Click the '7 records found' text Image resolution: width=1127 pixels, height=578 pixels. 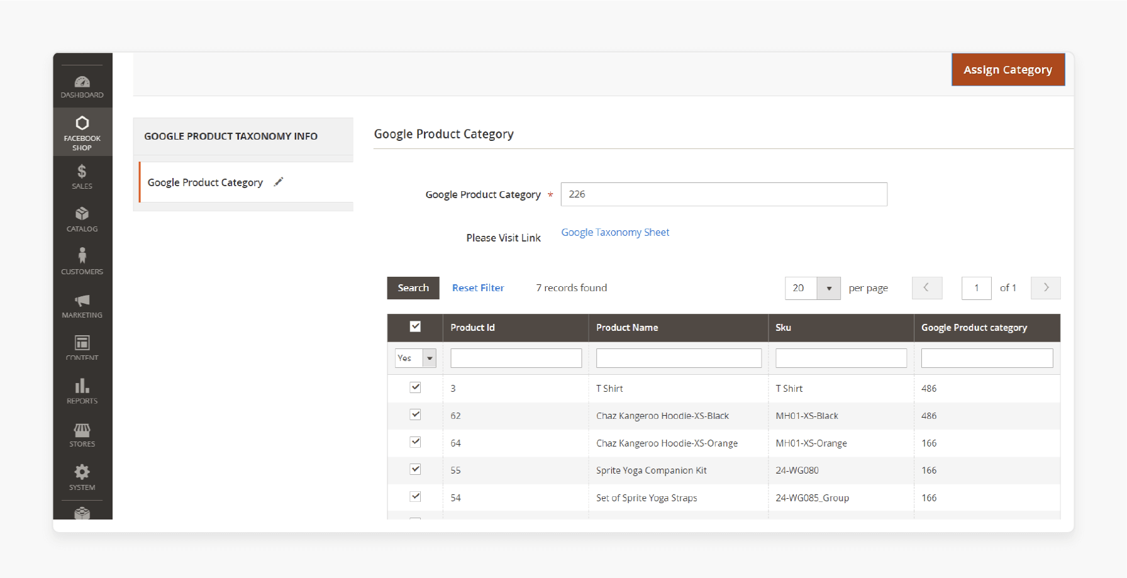[572, 288]
